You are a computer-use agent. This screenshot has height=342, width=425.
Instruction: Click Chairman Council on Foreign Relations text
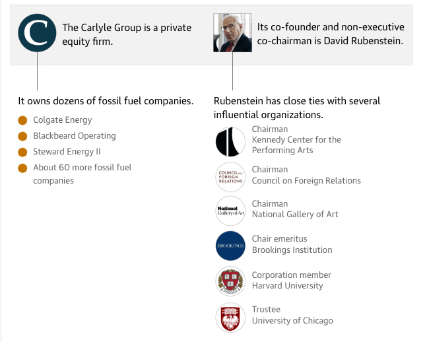tap(306, 175)
